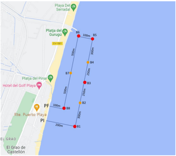Click the El Grao de Castellón label
This screenshot has width=176, height=156.
[x=16, y=150]
